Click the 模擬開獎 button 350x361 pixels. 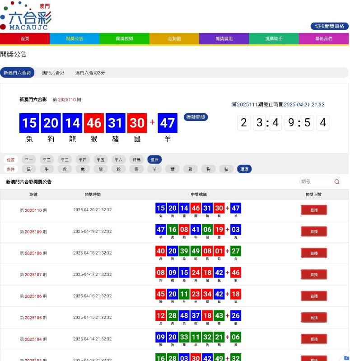coord(196,117)
